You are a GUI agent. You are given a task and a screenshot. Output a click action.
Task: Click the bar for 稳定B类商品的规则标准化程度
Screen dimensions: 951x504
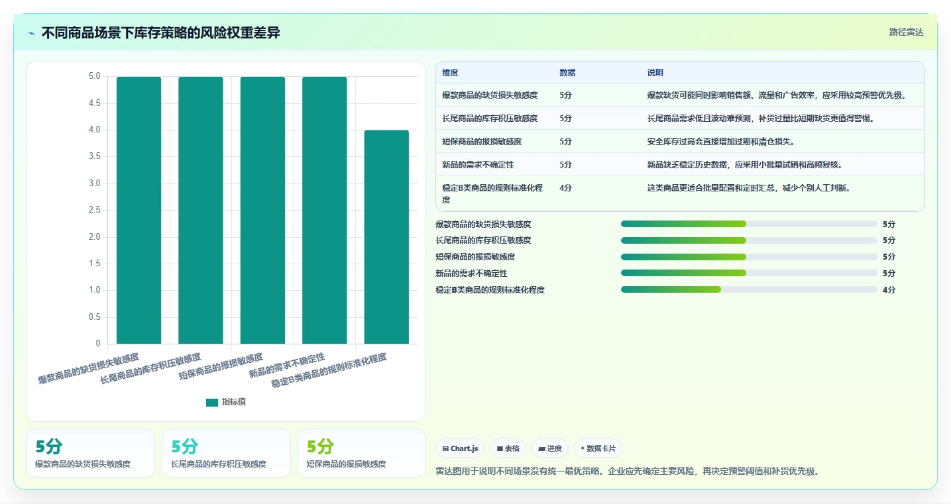[386, 237]
